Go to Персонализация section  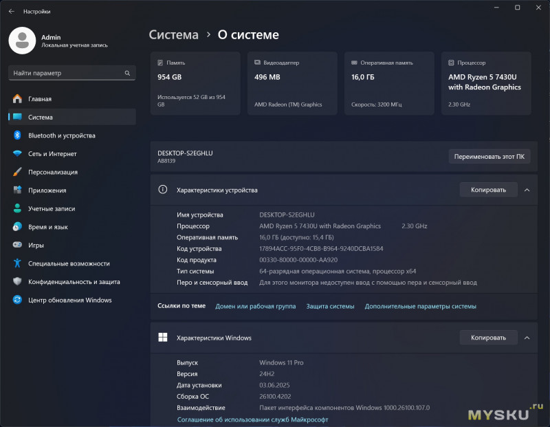pos(72,172)
